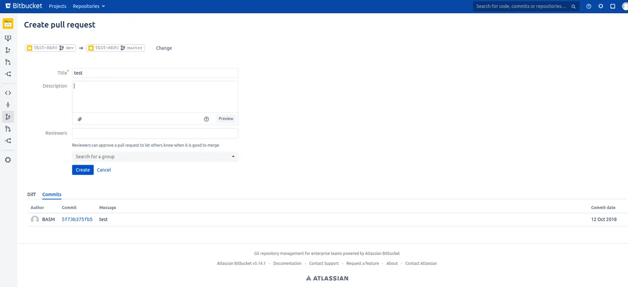Click the Create button
628x287 pixels.
pyautogui.click(x=83, y=169)
